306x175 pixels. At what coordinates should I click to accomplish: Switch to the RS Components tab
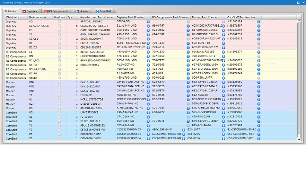click(57, 11)
